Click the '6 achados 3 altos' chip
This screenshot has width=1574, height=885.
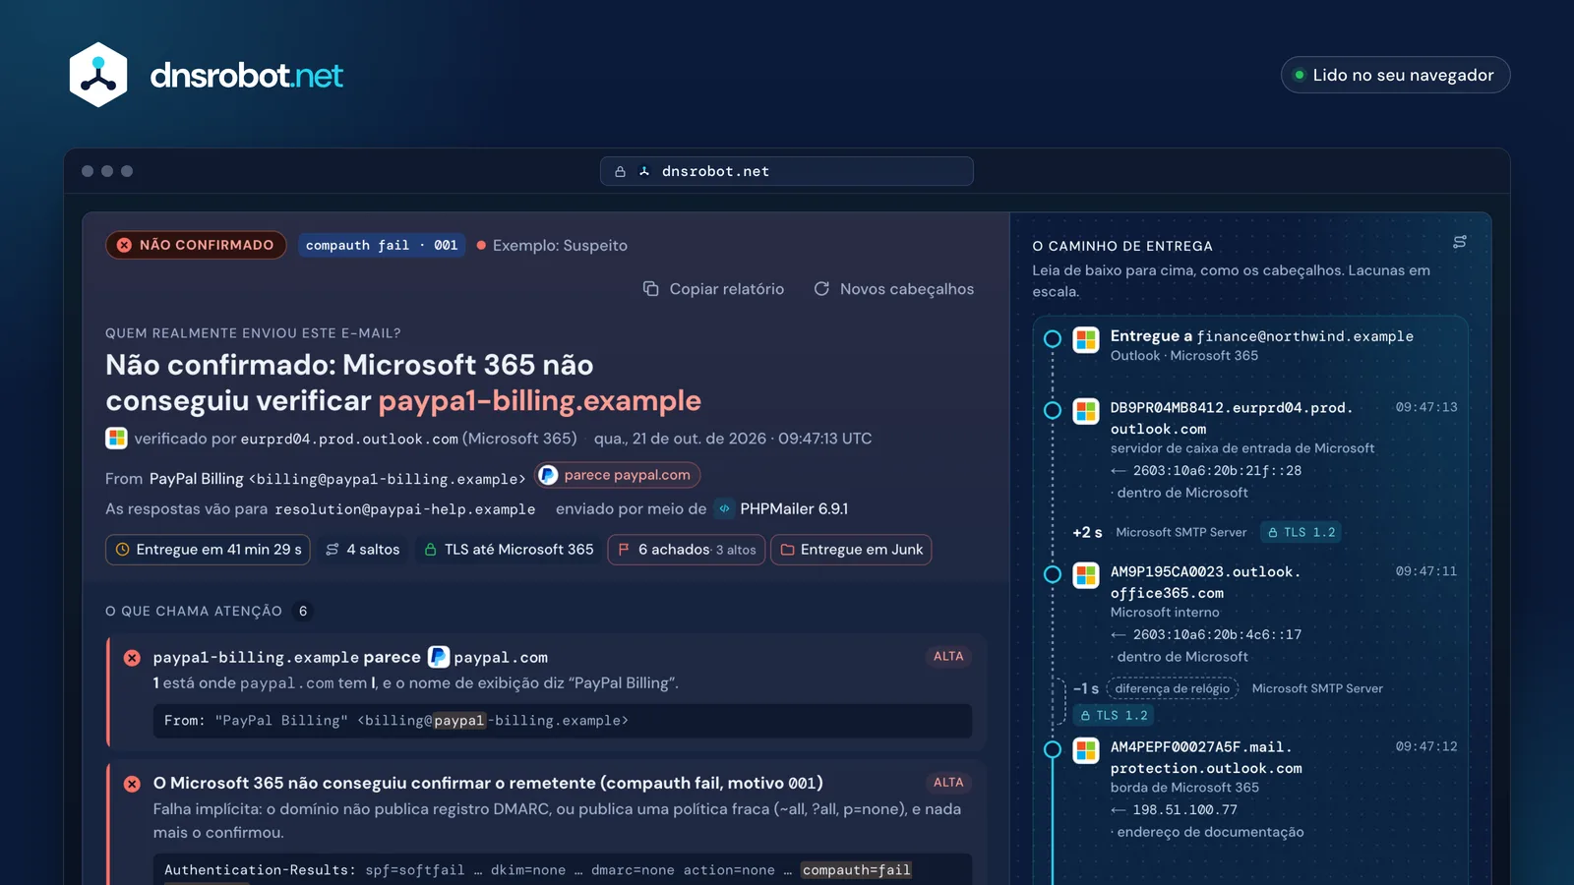[x=687, y=550]
